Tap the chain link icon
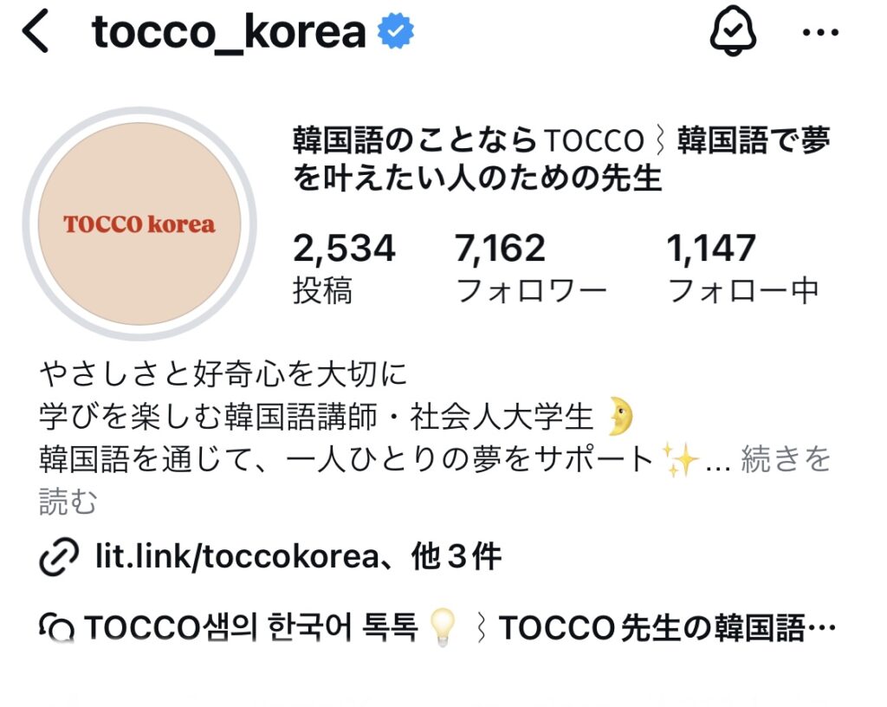 click(59, 557)
